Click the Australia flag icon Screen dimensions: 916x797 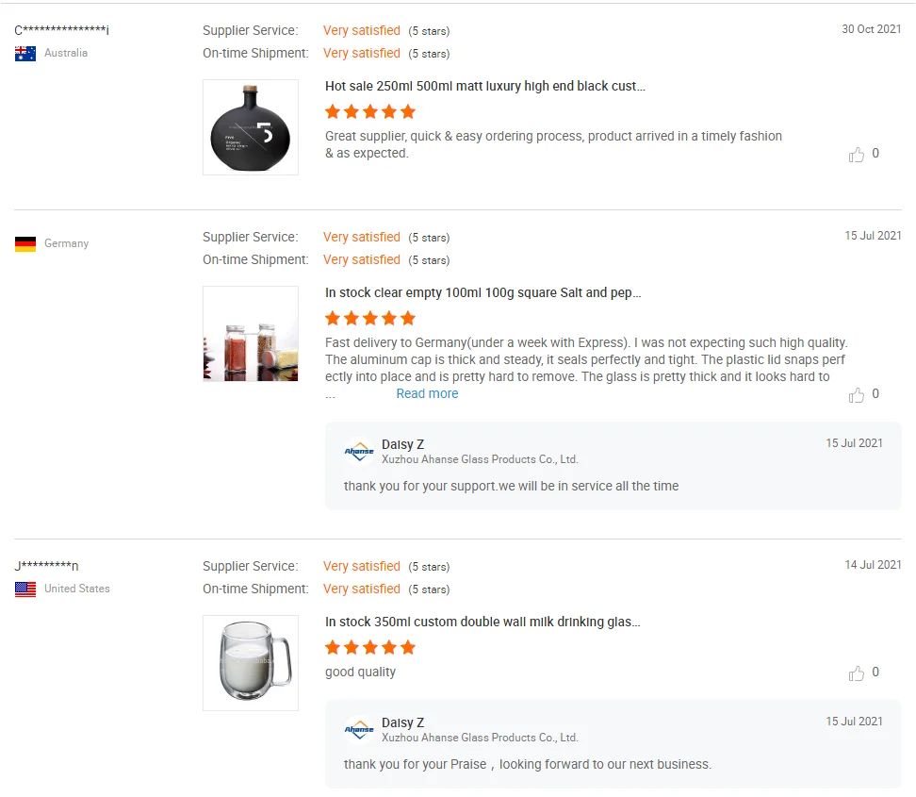(x=25, y=54)
